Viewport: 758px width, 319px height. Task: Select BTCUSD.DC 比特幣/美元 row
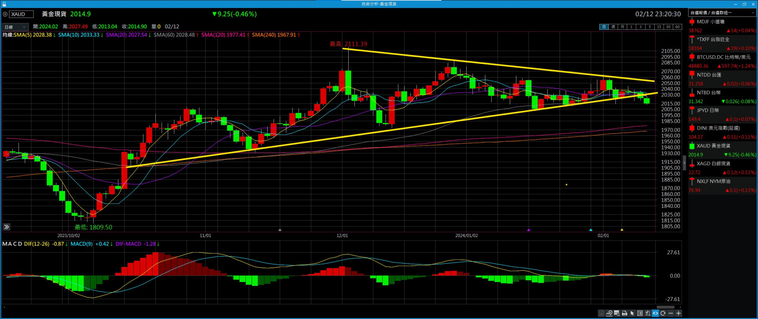722,62
